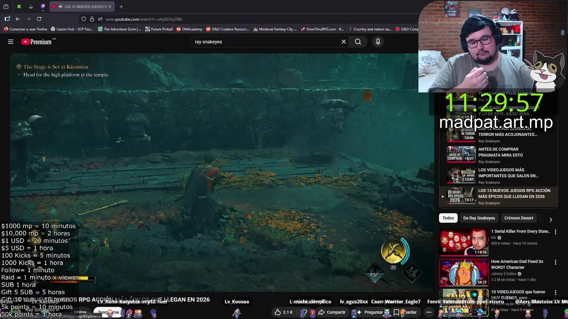Open 10 VIDEOJUEGOS que fueron video
The width and height of the screenshot is (568, 319).
pos(517,295)
